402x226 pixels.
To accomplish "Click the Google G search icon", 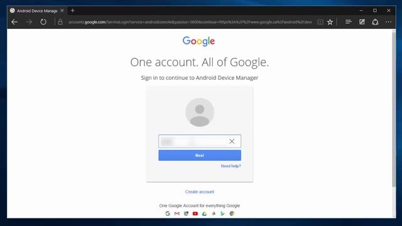I will pyautogui.click(x=168, y=213).
